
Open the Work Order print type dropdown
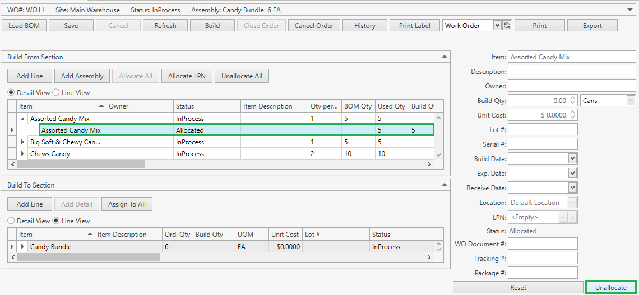tap(497, 25)
